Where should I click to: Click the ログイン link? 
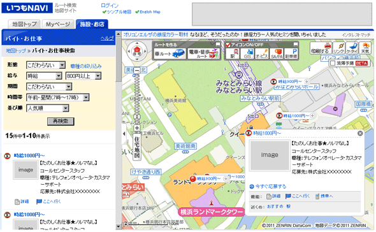tap(110, 5)
